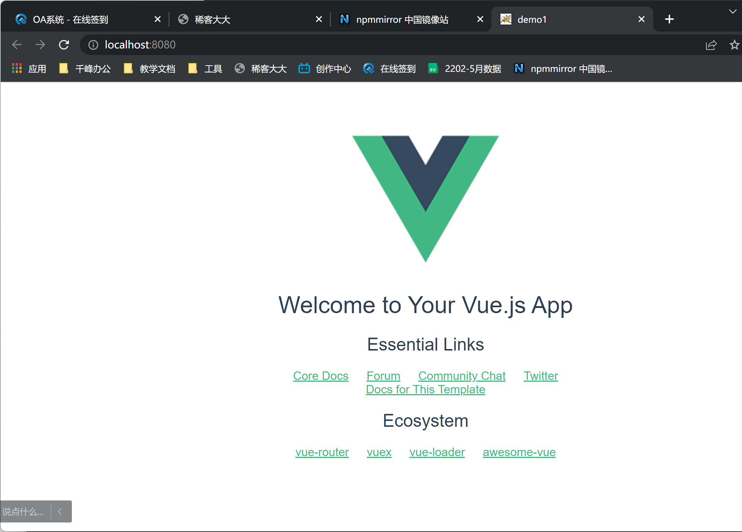Click the Welcome to Your Vue.js App heading
This screenshot has height=532, width=742.
pos(426,305)
